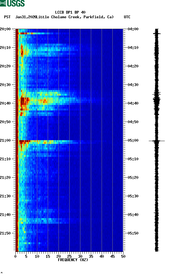Click the '04:20' UTC time label
The image size is (170, 276).
click(x=133, y=66)
